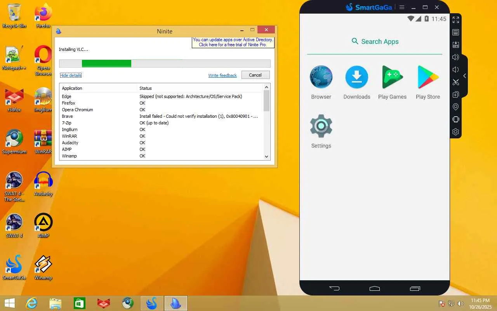Screen dimensions: 497x311
Task: Tap the Android home navigation button
Action: coord(375,288)
